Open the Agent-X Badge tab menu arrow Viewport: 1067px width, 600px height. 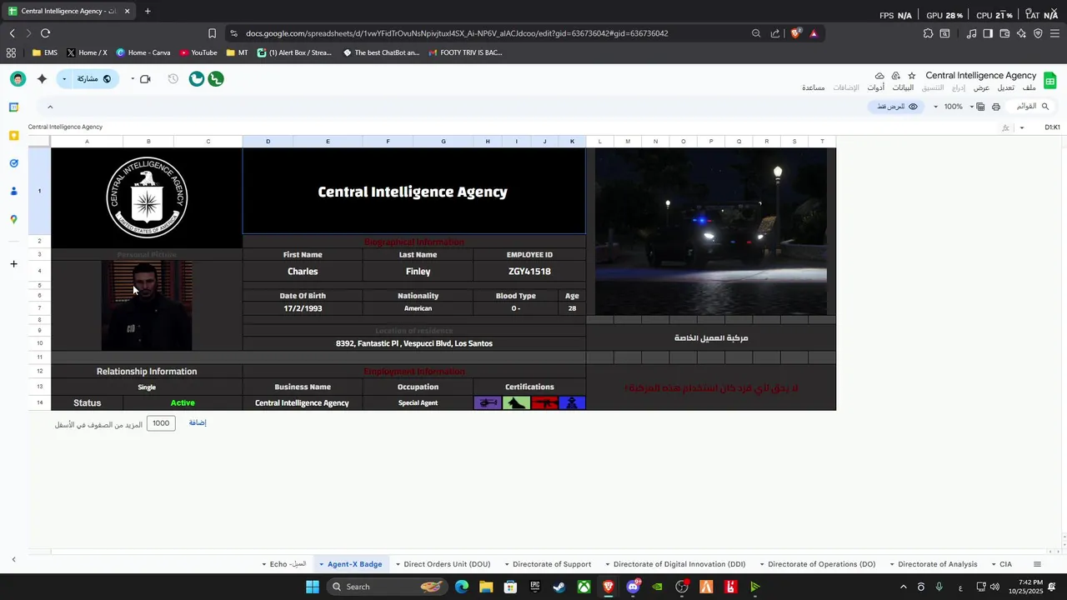(x=322, y=565)
